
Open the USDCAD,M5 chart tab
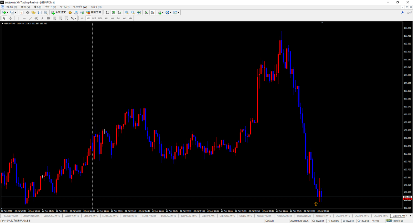point(304,216)
